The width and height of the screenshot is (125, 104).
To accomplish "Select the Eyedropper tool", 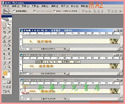I will pyautogui.click(x=9, y=63).
